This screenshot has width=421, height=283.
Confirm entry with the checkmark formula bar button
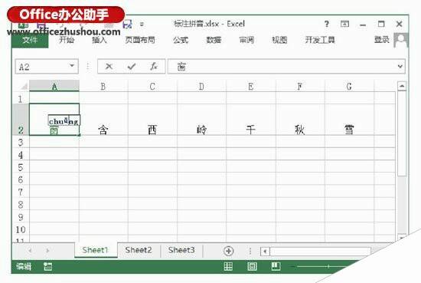(132, 66)
